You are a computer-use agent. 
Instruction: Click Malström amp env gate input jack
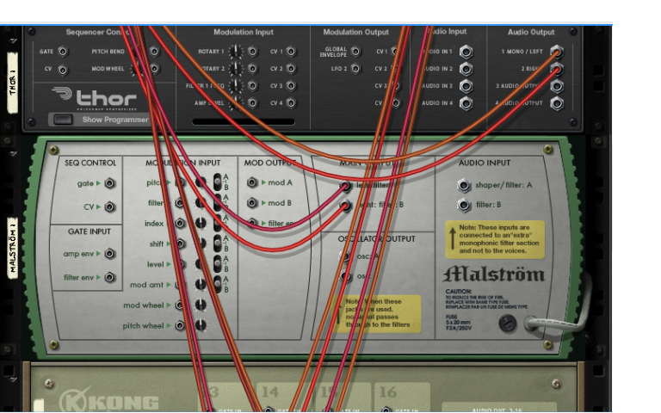pyautogui.click(x=109, y=254)
